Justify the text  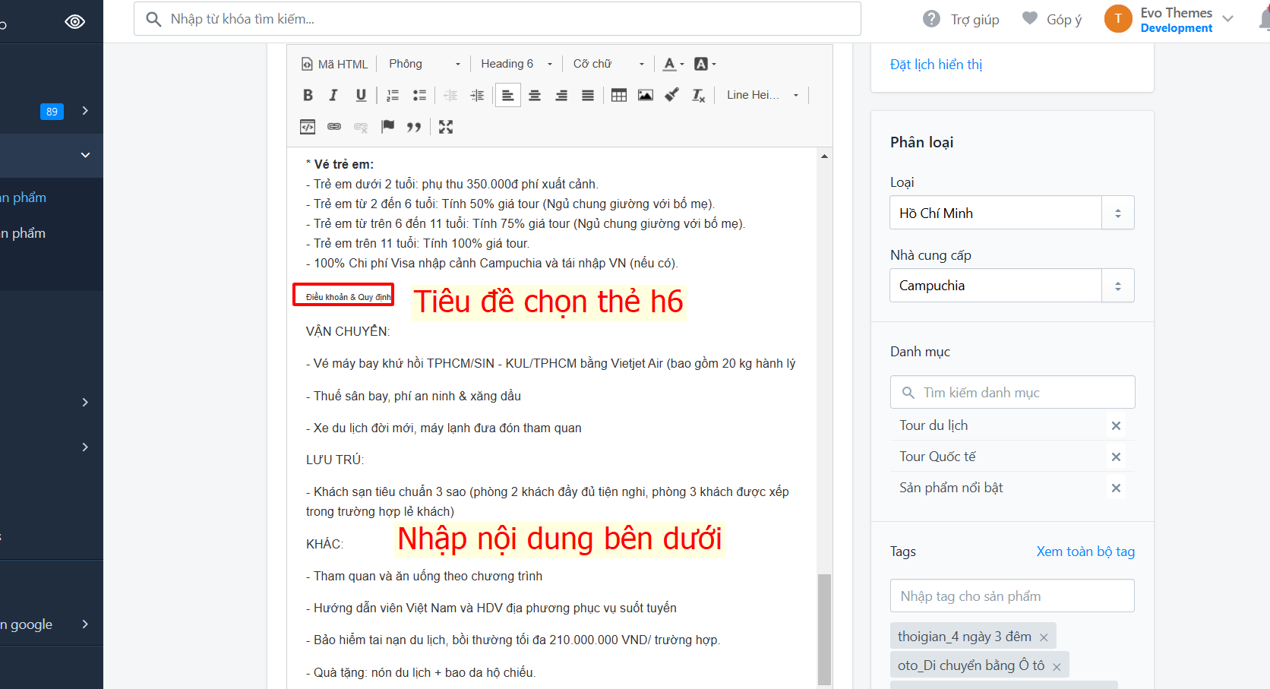pos(588,95)
